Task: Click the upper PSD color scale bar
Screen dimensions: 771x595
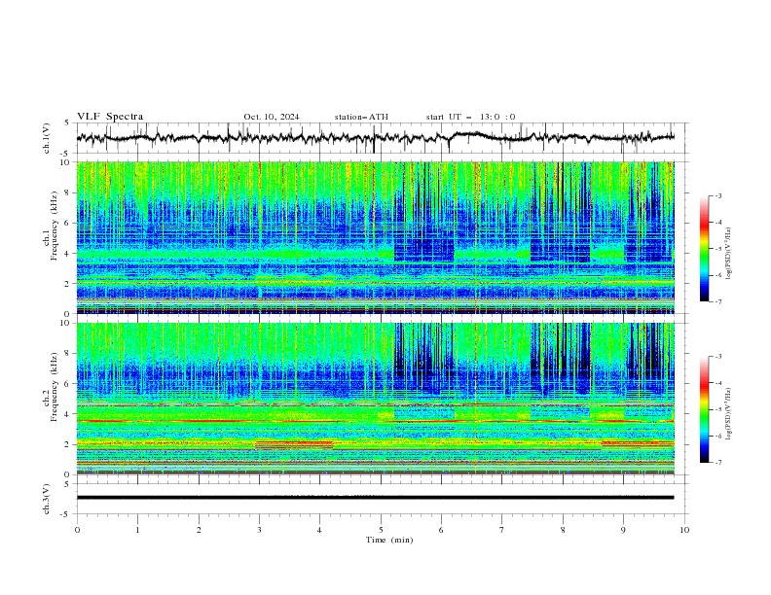Action: pos(704,249)
